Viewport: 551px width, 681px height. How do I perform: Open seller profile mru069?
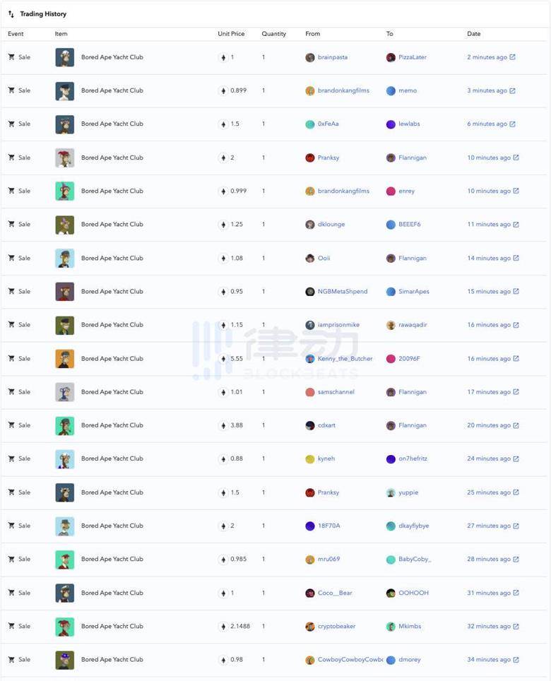[x=328, y=559]
